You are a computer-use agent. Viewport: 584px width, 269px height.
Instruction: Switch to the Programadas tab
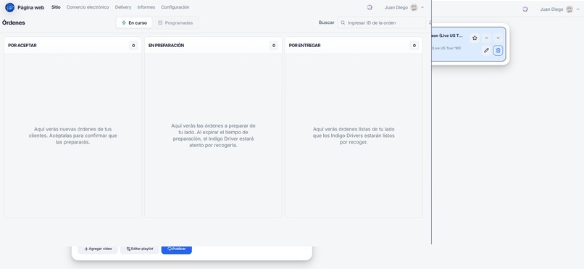pos(175,22)
